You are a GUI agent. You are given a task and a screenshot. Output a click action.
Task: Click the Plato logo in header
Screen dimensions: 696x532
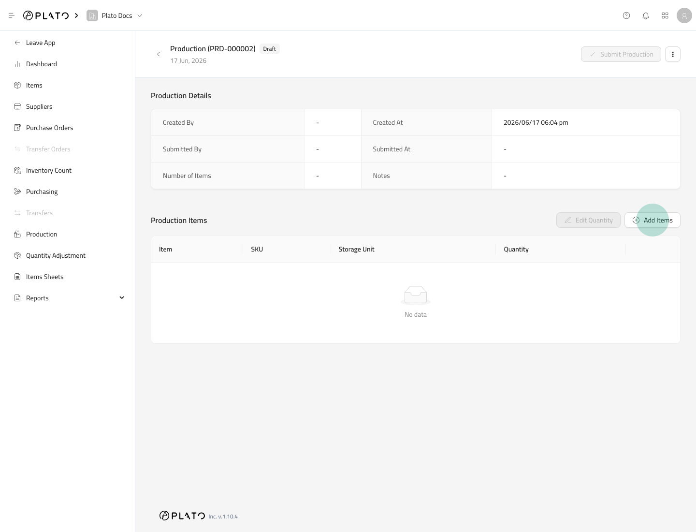pyautogui.click(x=46, y=15)
